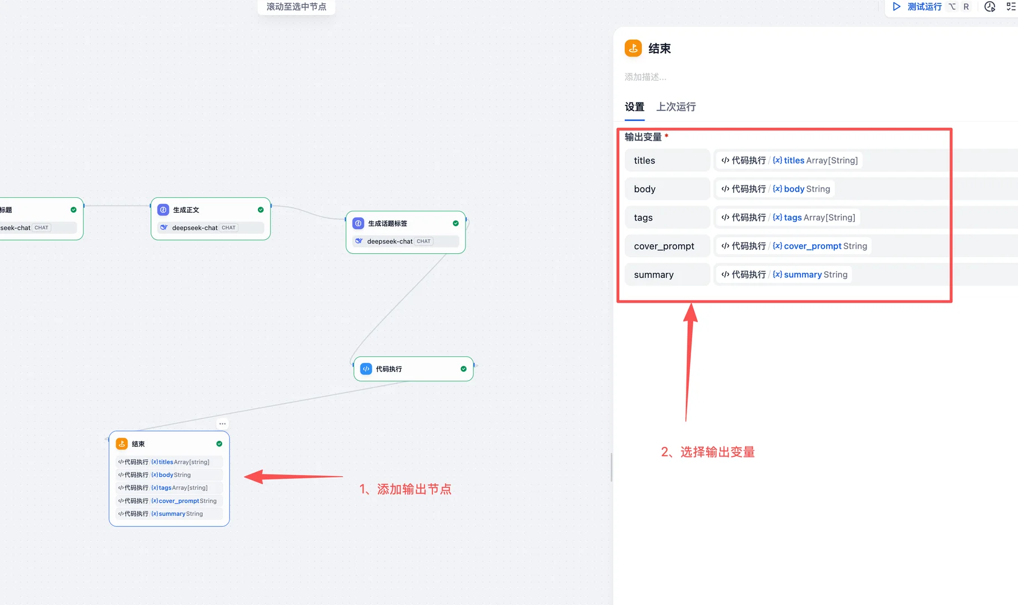Click the 结束 title in side panel

tap(660, 48)
